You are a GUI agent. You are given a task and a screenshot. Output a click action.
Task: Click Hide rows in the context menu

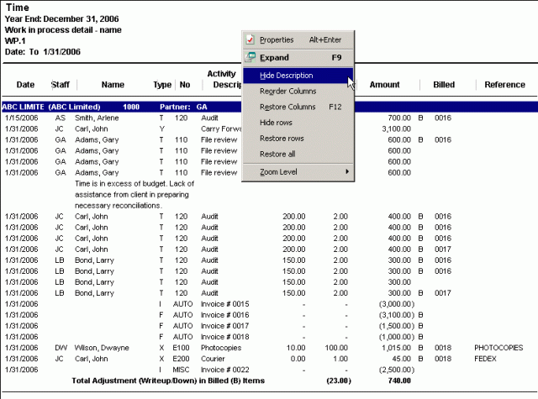277,123
